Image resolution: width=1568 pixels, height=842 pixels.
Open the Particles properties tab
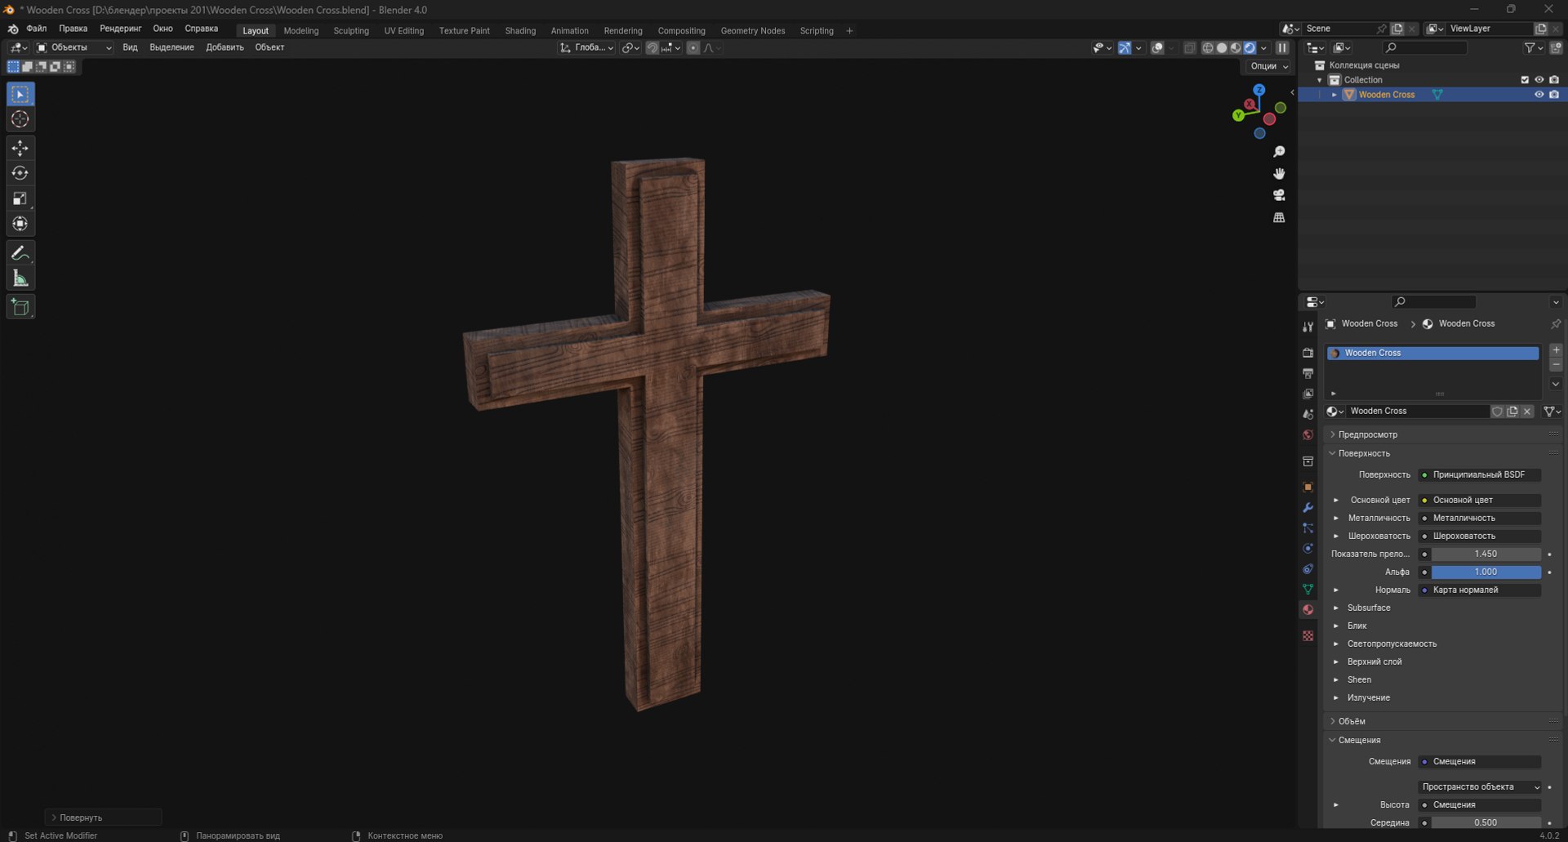pos(1307,528)
